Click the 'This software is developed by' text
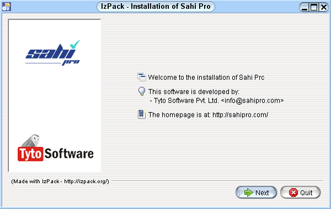Screen dimensions: 331x209 point(194,92)
